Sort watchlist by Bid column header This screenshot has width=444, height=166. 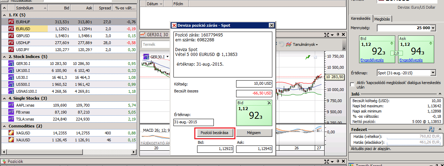(x=59, y=8)
